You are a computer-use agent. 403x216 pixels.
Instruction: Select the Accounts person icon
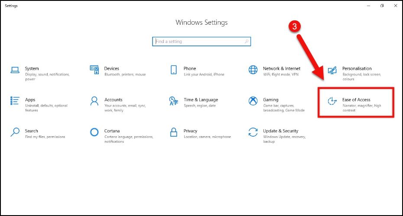coord(94,101)
